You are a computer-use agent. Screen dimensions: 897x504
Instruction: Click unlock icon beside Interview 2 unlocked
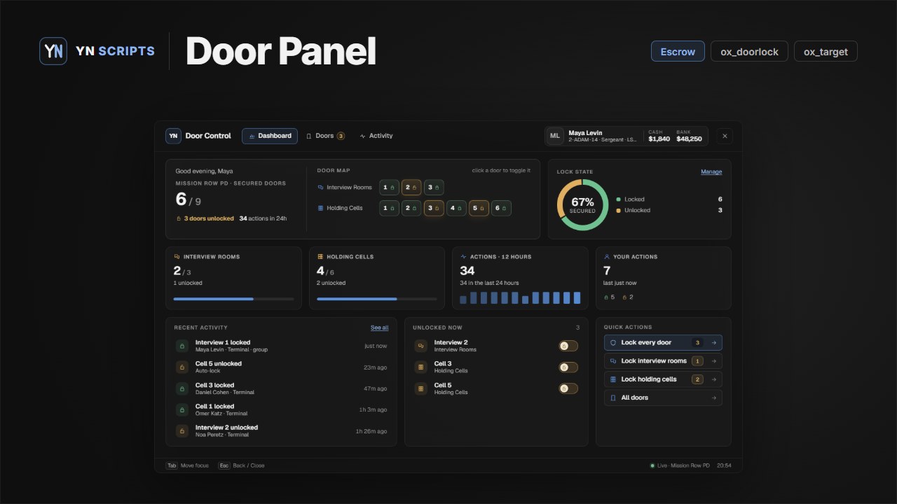pyautogui.click(x=182, y=431)
